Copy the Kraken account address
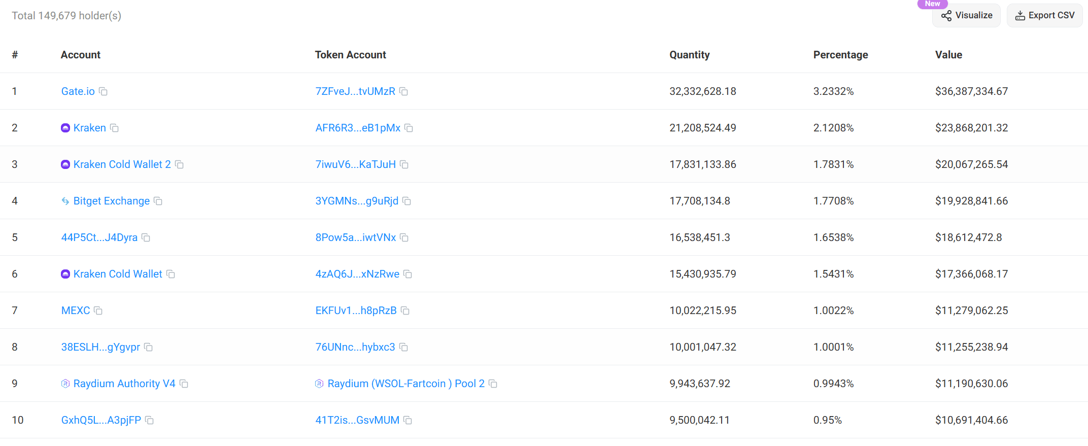Image resolution: width=1088 pixels, height=446 pixels. [114, 128]
